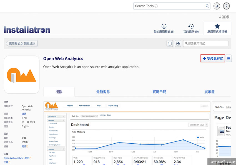Open the user account menu icon

click(x=226, y=6)
